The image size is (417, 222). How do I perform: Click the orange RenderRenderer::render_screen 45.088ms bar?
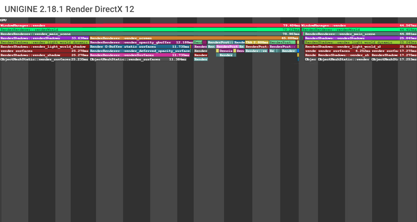(x=194, y=38)
